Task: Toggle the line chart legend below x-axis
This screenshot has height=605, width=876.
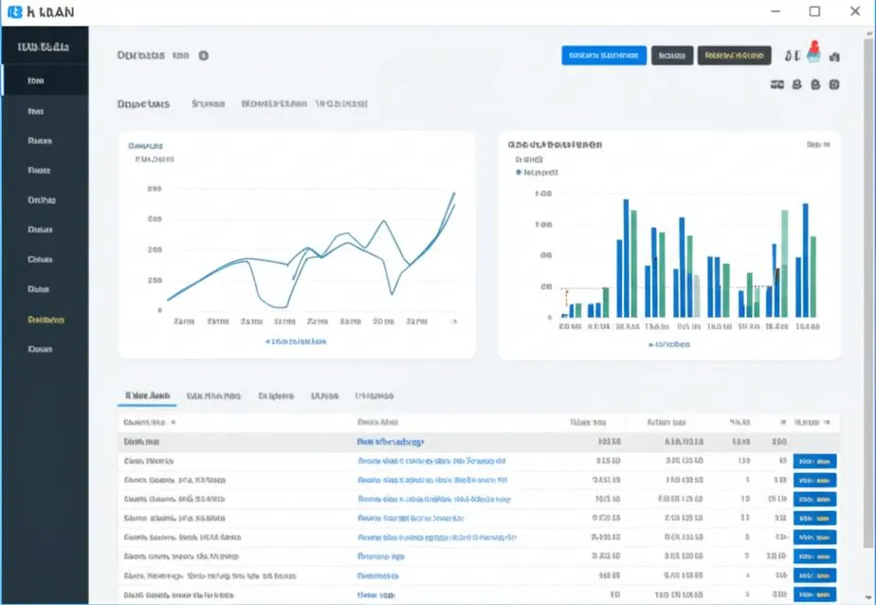Action: click(x=296, y=341)
